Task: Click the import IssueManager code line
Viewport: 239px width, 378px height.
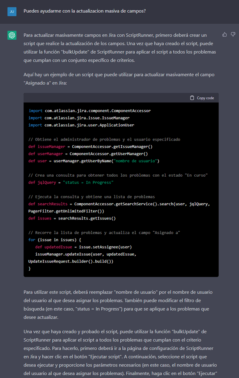Action: [x=79, y=118]
